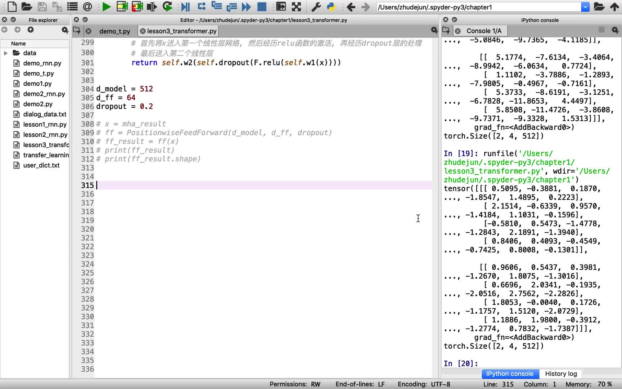Select demo2_rnn.py in File explorer
Screen dimensions: 622x389
pos(44,94)
